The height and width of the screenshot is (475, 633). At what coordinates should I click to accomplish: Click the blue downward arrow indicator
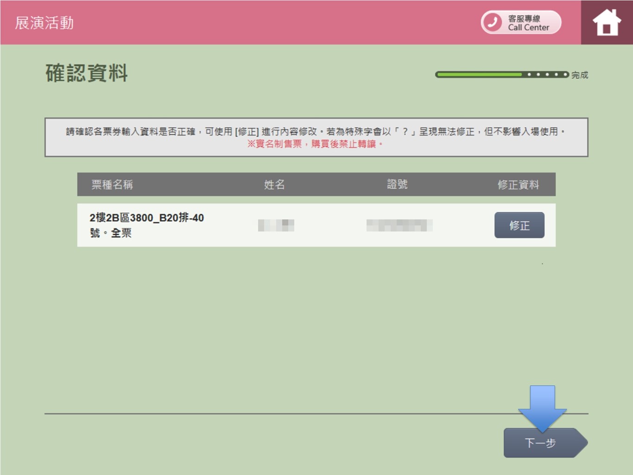click(542, 407)
